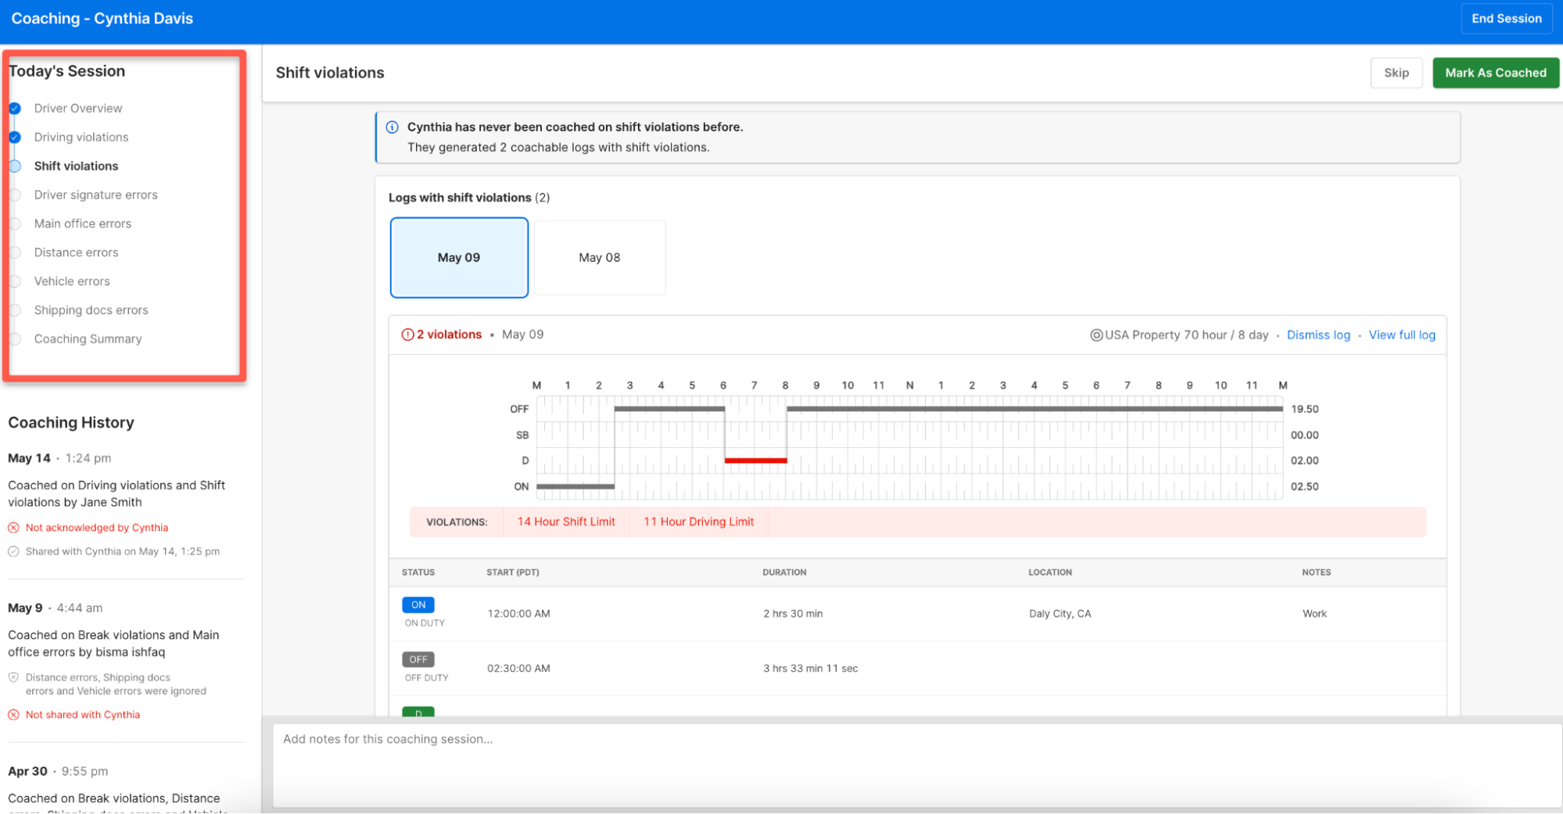Screen dimensions: 1563x814
Task: Open Driver Overview step
Action: (x=78, y=109)
